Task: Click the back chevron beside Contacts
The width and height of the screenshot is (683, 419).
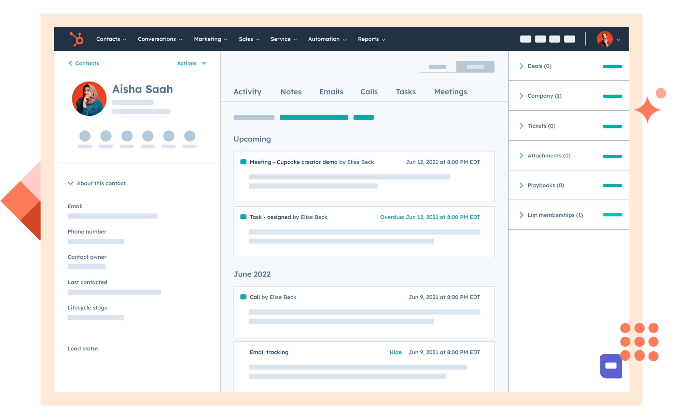Action: (70, 63)
